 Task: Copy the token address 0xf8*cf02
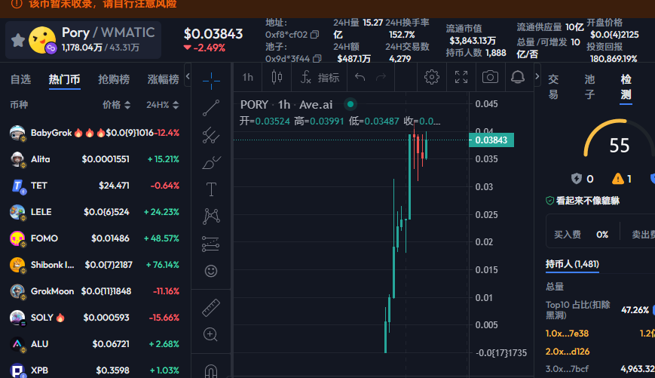[315, 35]
